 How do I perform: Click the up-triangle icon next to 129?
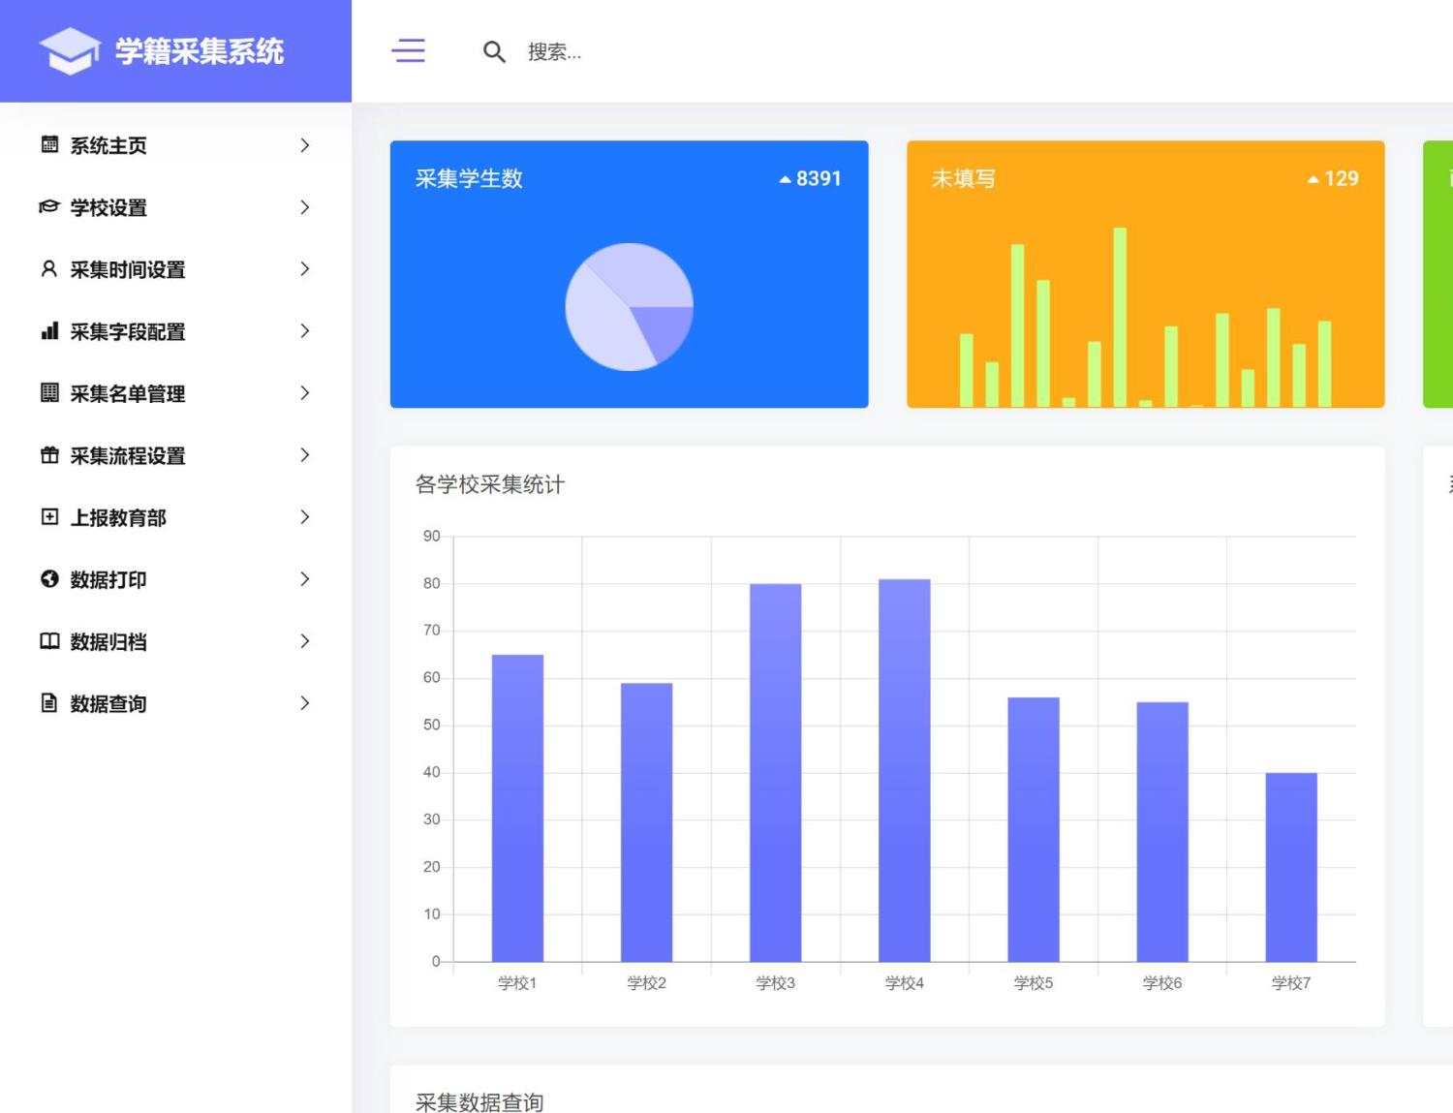[x=1314, y=179]
